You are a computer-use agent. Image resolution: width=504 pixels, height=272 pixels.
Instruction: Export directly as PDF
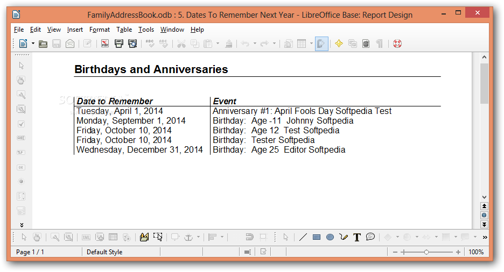tap(105, 44)
